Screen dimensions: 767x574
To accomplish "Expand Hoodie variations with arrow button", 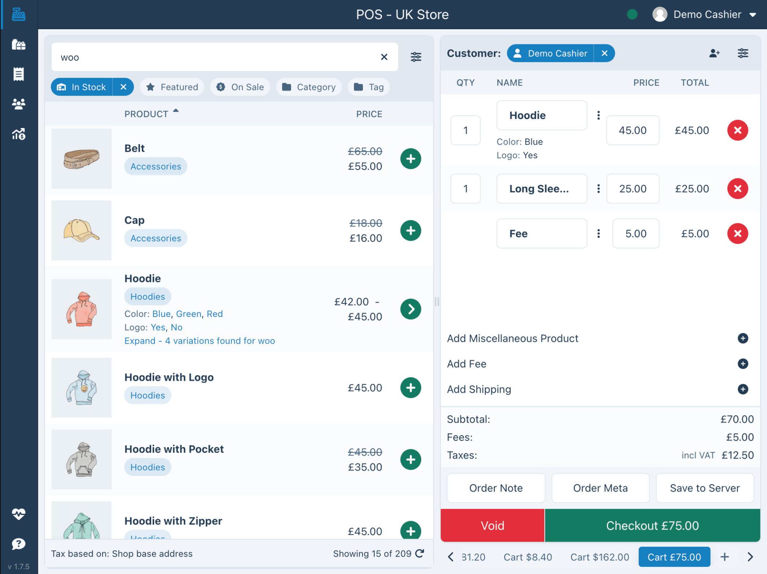I will point(411,309).
